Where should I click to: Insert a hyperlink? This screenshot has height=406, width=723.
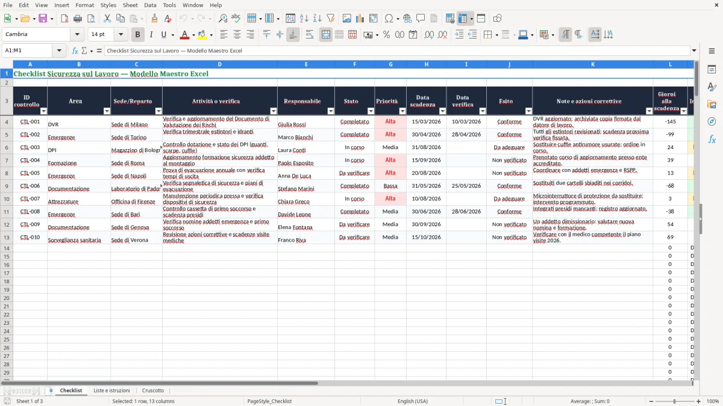click(408, 19)
